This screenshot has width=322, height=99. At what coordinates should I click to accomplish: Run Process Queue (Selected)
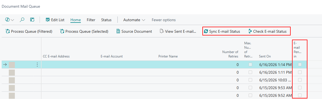84,31
